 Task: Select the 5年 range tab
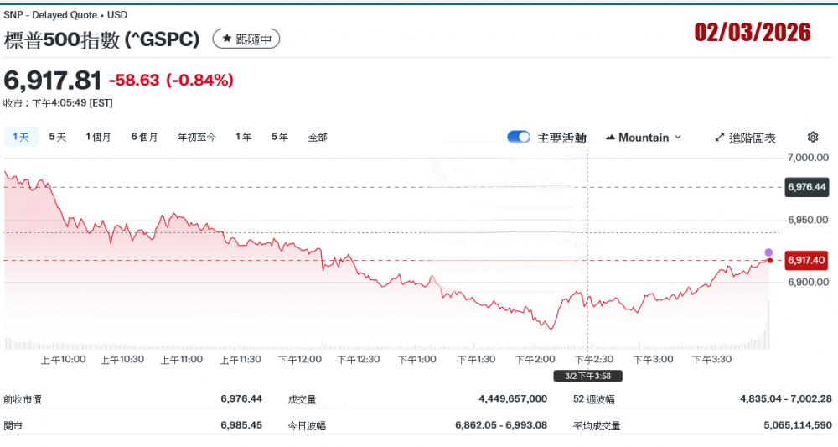tap(280, 137)
